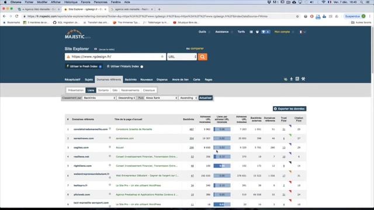Open the Disparus tab
The image size is (374, 210).
[162, 79]
